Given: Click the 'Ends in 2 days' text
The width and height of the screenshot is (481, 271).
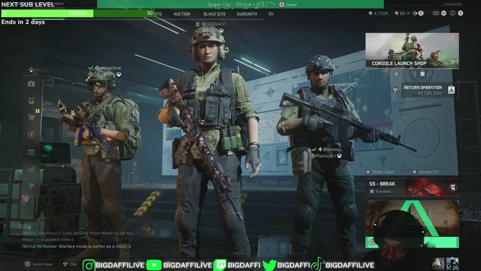Looking at the screenshot, I should [23, 22].
